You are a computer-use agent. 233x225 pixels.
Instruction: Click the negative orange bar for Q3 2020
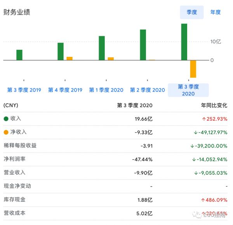point(193,69)
